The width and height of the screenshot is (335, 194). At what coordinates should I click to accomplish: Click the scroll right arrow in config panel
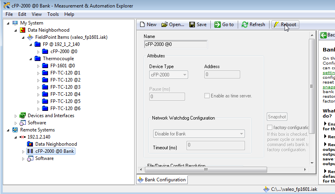[x=305, y=170]
